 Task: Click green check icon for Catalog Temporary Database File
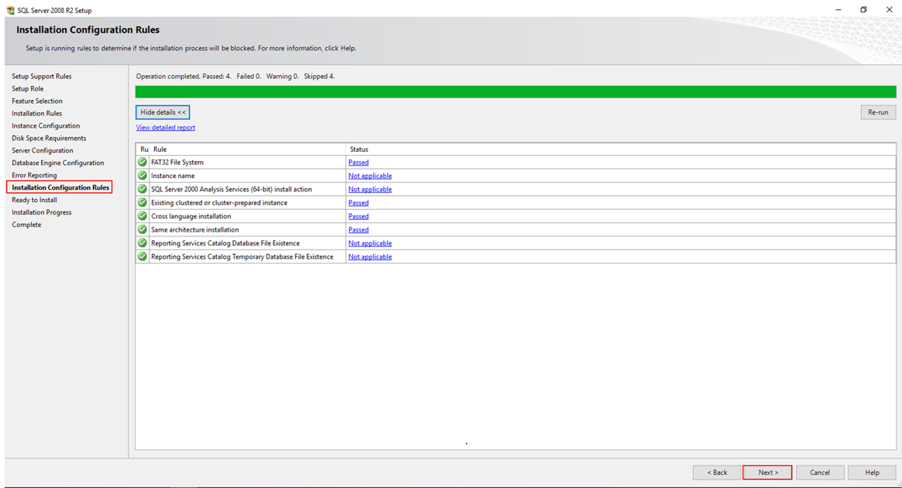click(142, 256)
